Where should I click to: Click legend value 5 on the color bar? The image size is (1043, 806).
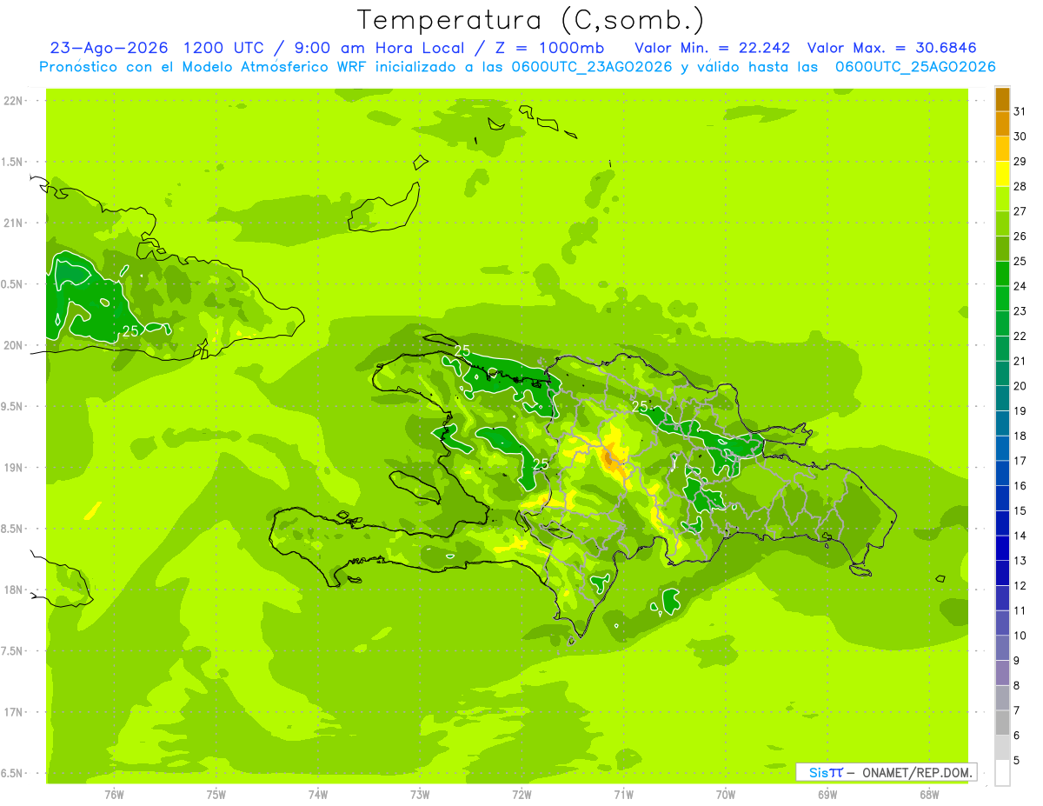pos(1017,761)
